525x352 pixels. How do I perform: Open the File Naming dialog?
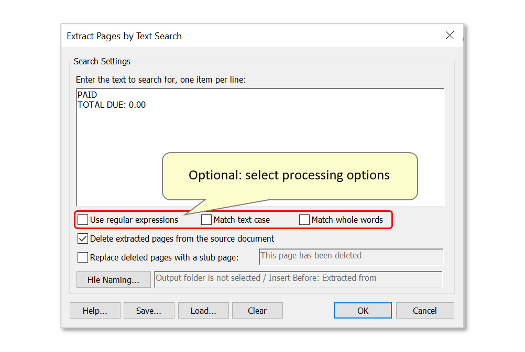coord(113,279)
